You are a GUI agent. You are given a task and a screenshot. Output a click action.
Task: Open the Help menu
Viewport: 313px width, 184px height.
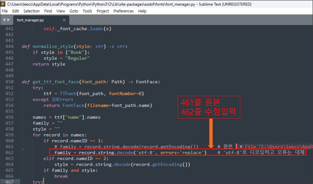[x=142, y=11]
